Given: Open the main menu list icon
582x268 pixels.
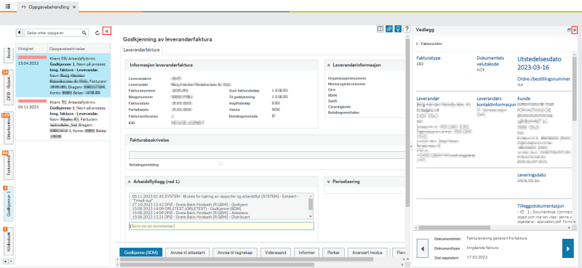Looking at the screenshot, I should (x=8, y=7).
